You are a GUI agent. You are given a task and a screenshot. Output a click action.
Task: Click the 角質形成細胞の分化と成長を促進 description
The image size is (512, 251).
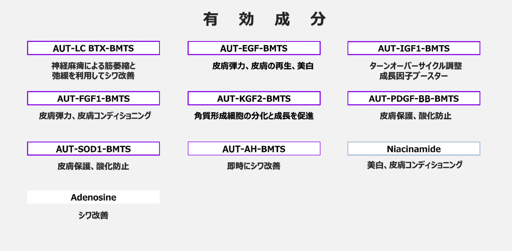coord(254,116)
